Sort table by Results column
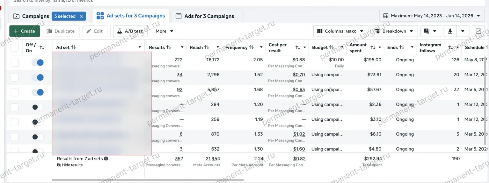 point(169,47)
